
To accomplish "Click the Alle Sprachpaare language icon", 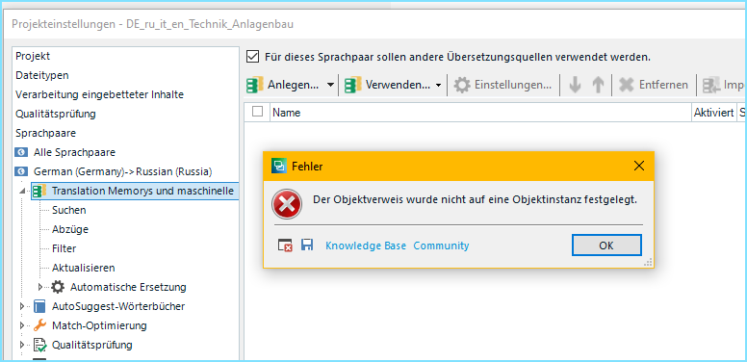I will (x=21, y=152).
